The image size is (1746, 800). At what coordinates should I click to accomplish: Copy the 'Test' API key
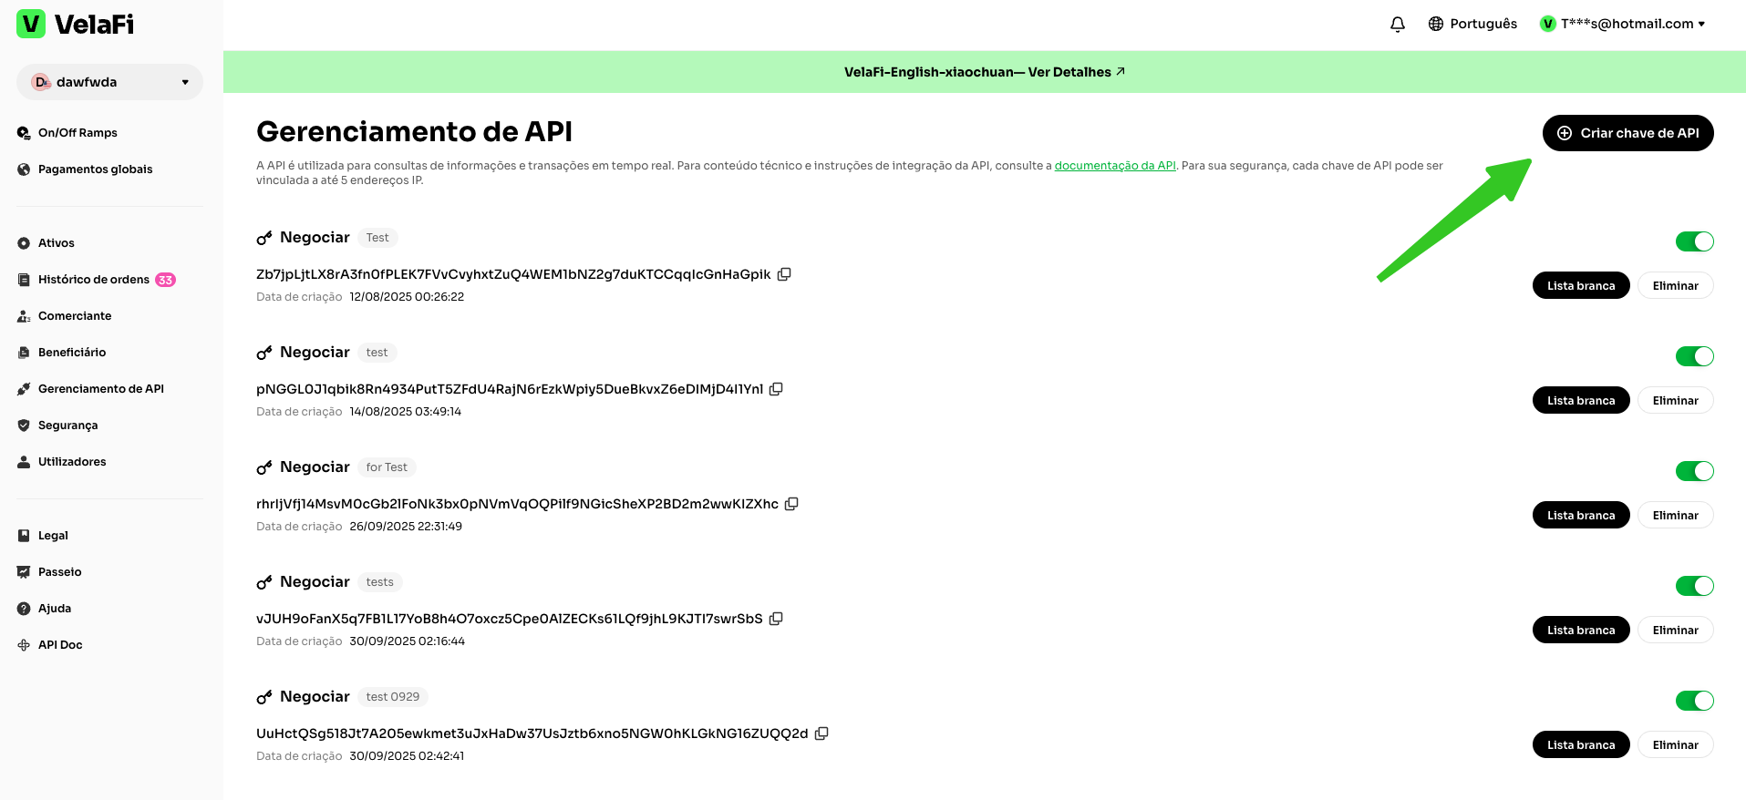point(784,274)
